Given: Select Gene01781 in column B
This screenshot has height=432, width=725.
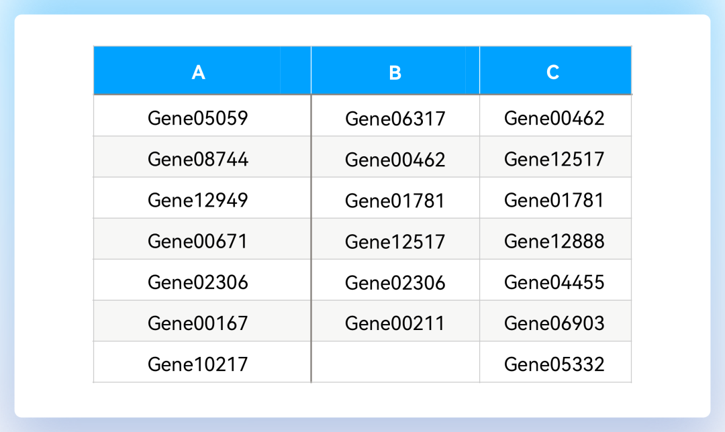Looking at the screenshot, I should [x=395, y=198].
